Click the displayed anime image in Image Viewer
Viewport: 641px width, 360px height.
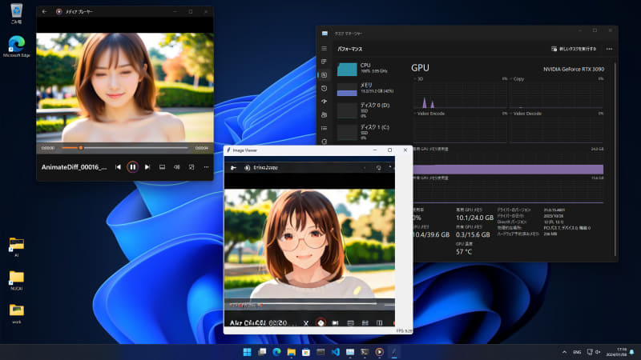[309, 244]
